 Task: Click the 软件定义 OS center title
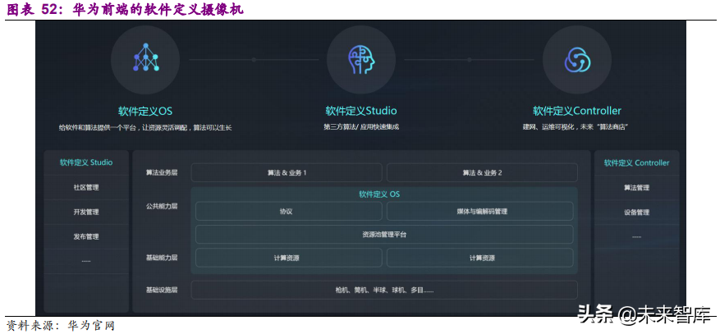click(x=379, y=194)
